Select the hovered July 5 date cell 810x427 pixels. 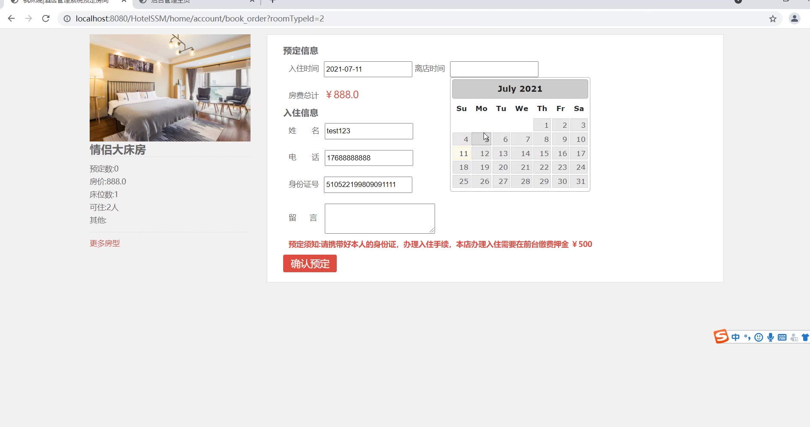pos(481,139)
